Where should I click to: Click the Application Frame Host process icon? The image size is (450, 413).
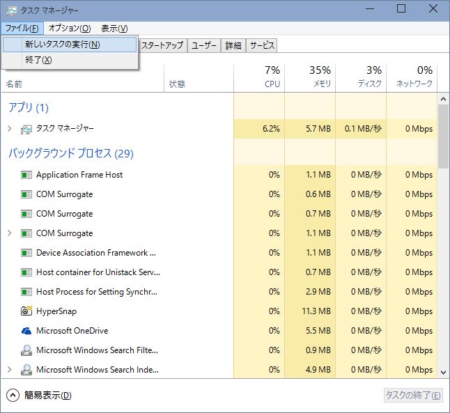tap(26, 175)
